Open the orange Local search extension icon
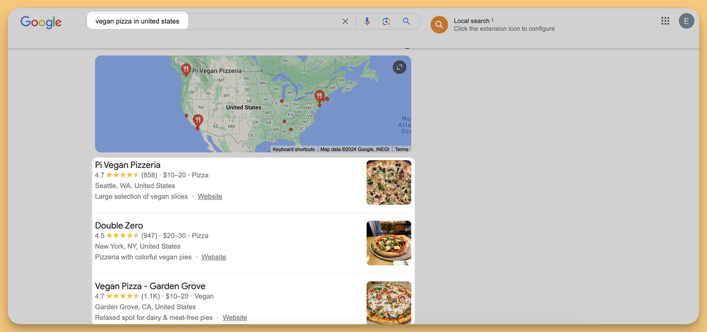Image resolution: width=707 pixels, height=332 pixels. pos(439,24)
